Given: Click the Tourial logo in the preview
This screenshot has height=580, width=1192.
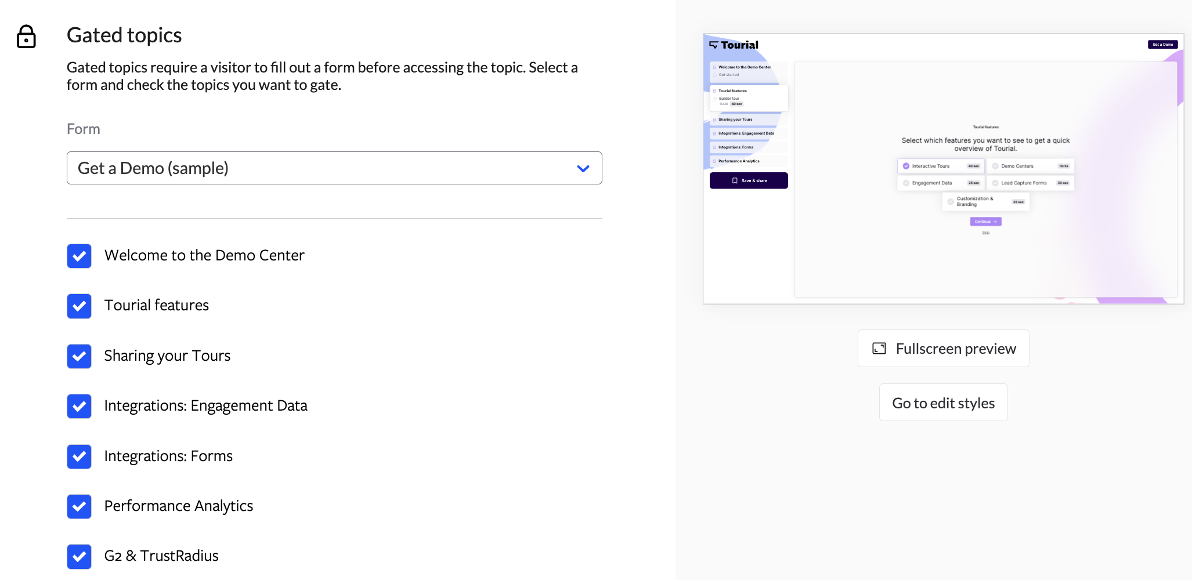Looking at the screenshot, I should 734,45.
